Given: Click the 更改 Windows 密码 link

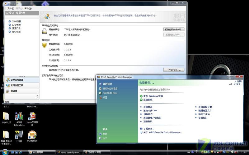Looking at the screenshot, I should coord(153,96).
